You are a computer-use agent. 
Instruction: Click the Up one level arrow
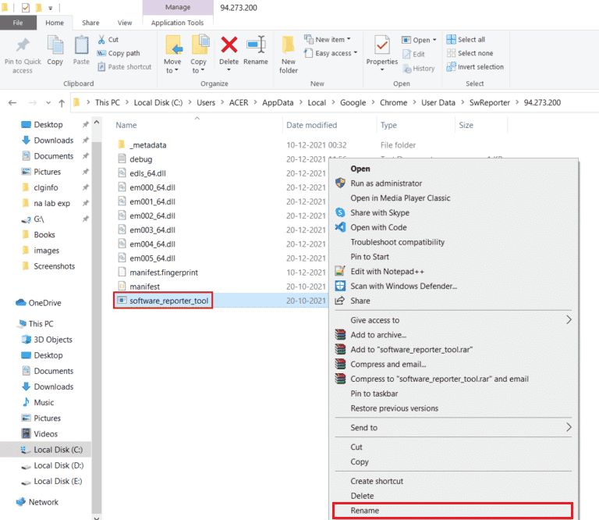62,103
